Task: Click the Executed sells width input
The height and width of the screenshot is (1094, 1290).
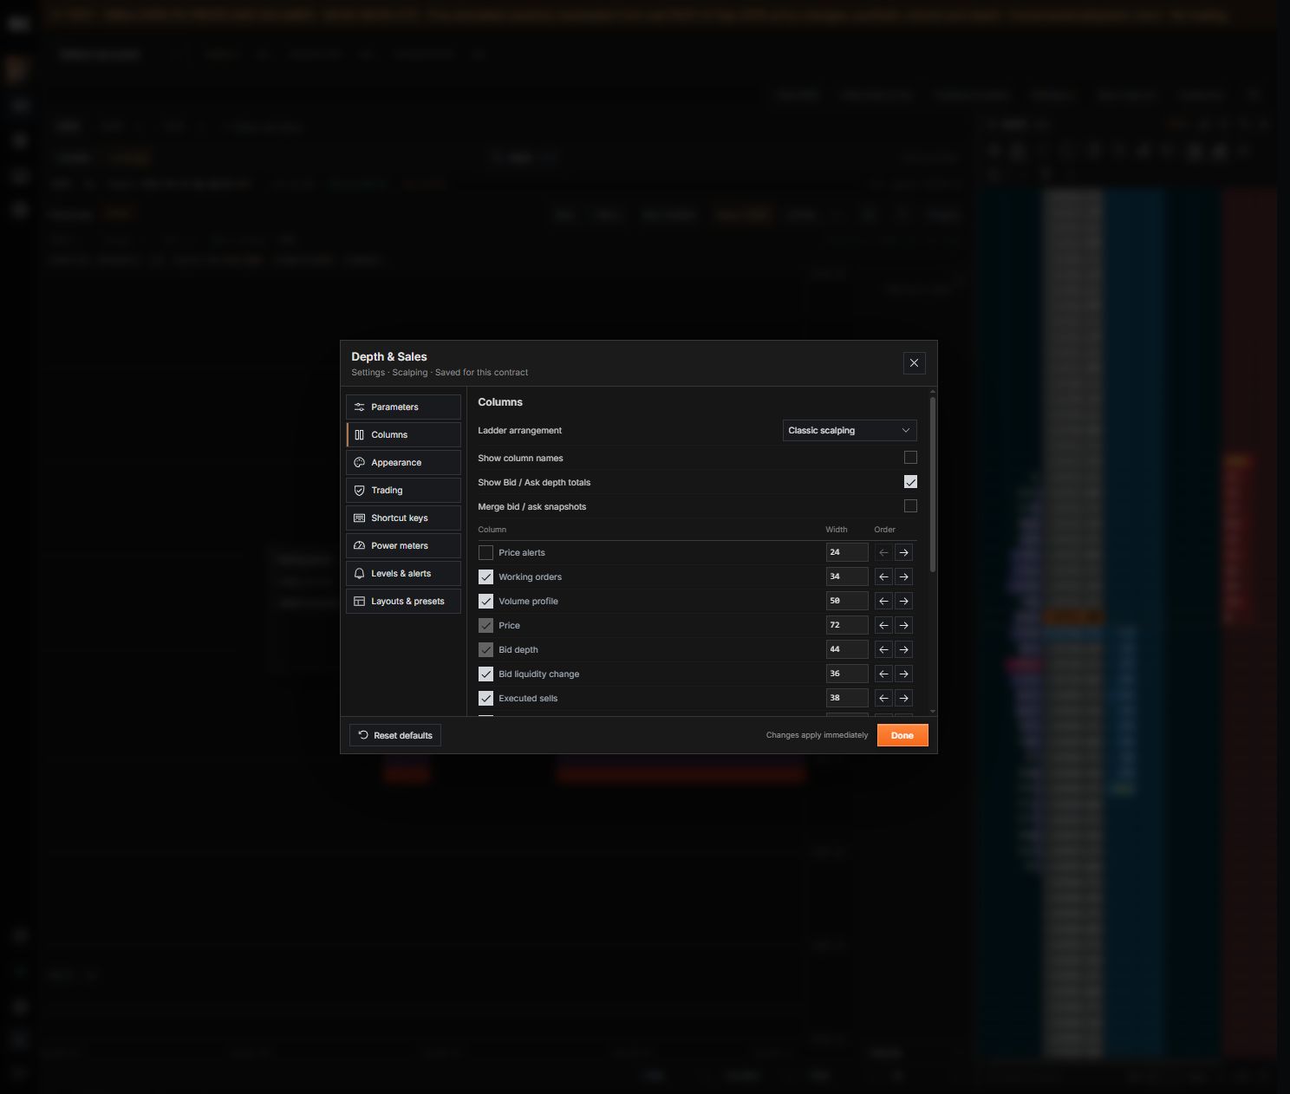Action: (x=847, y=698)
